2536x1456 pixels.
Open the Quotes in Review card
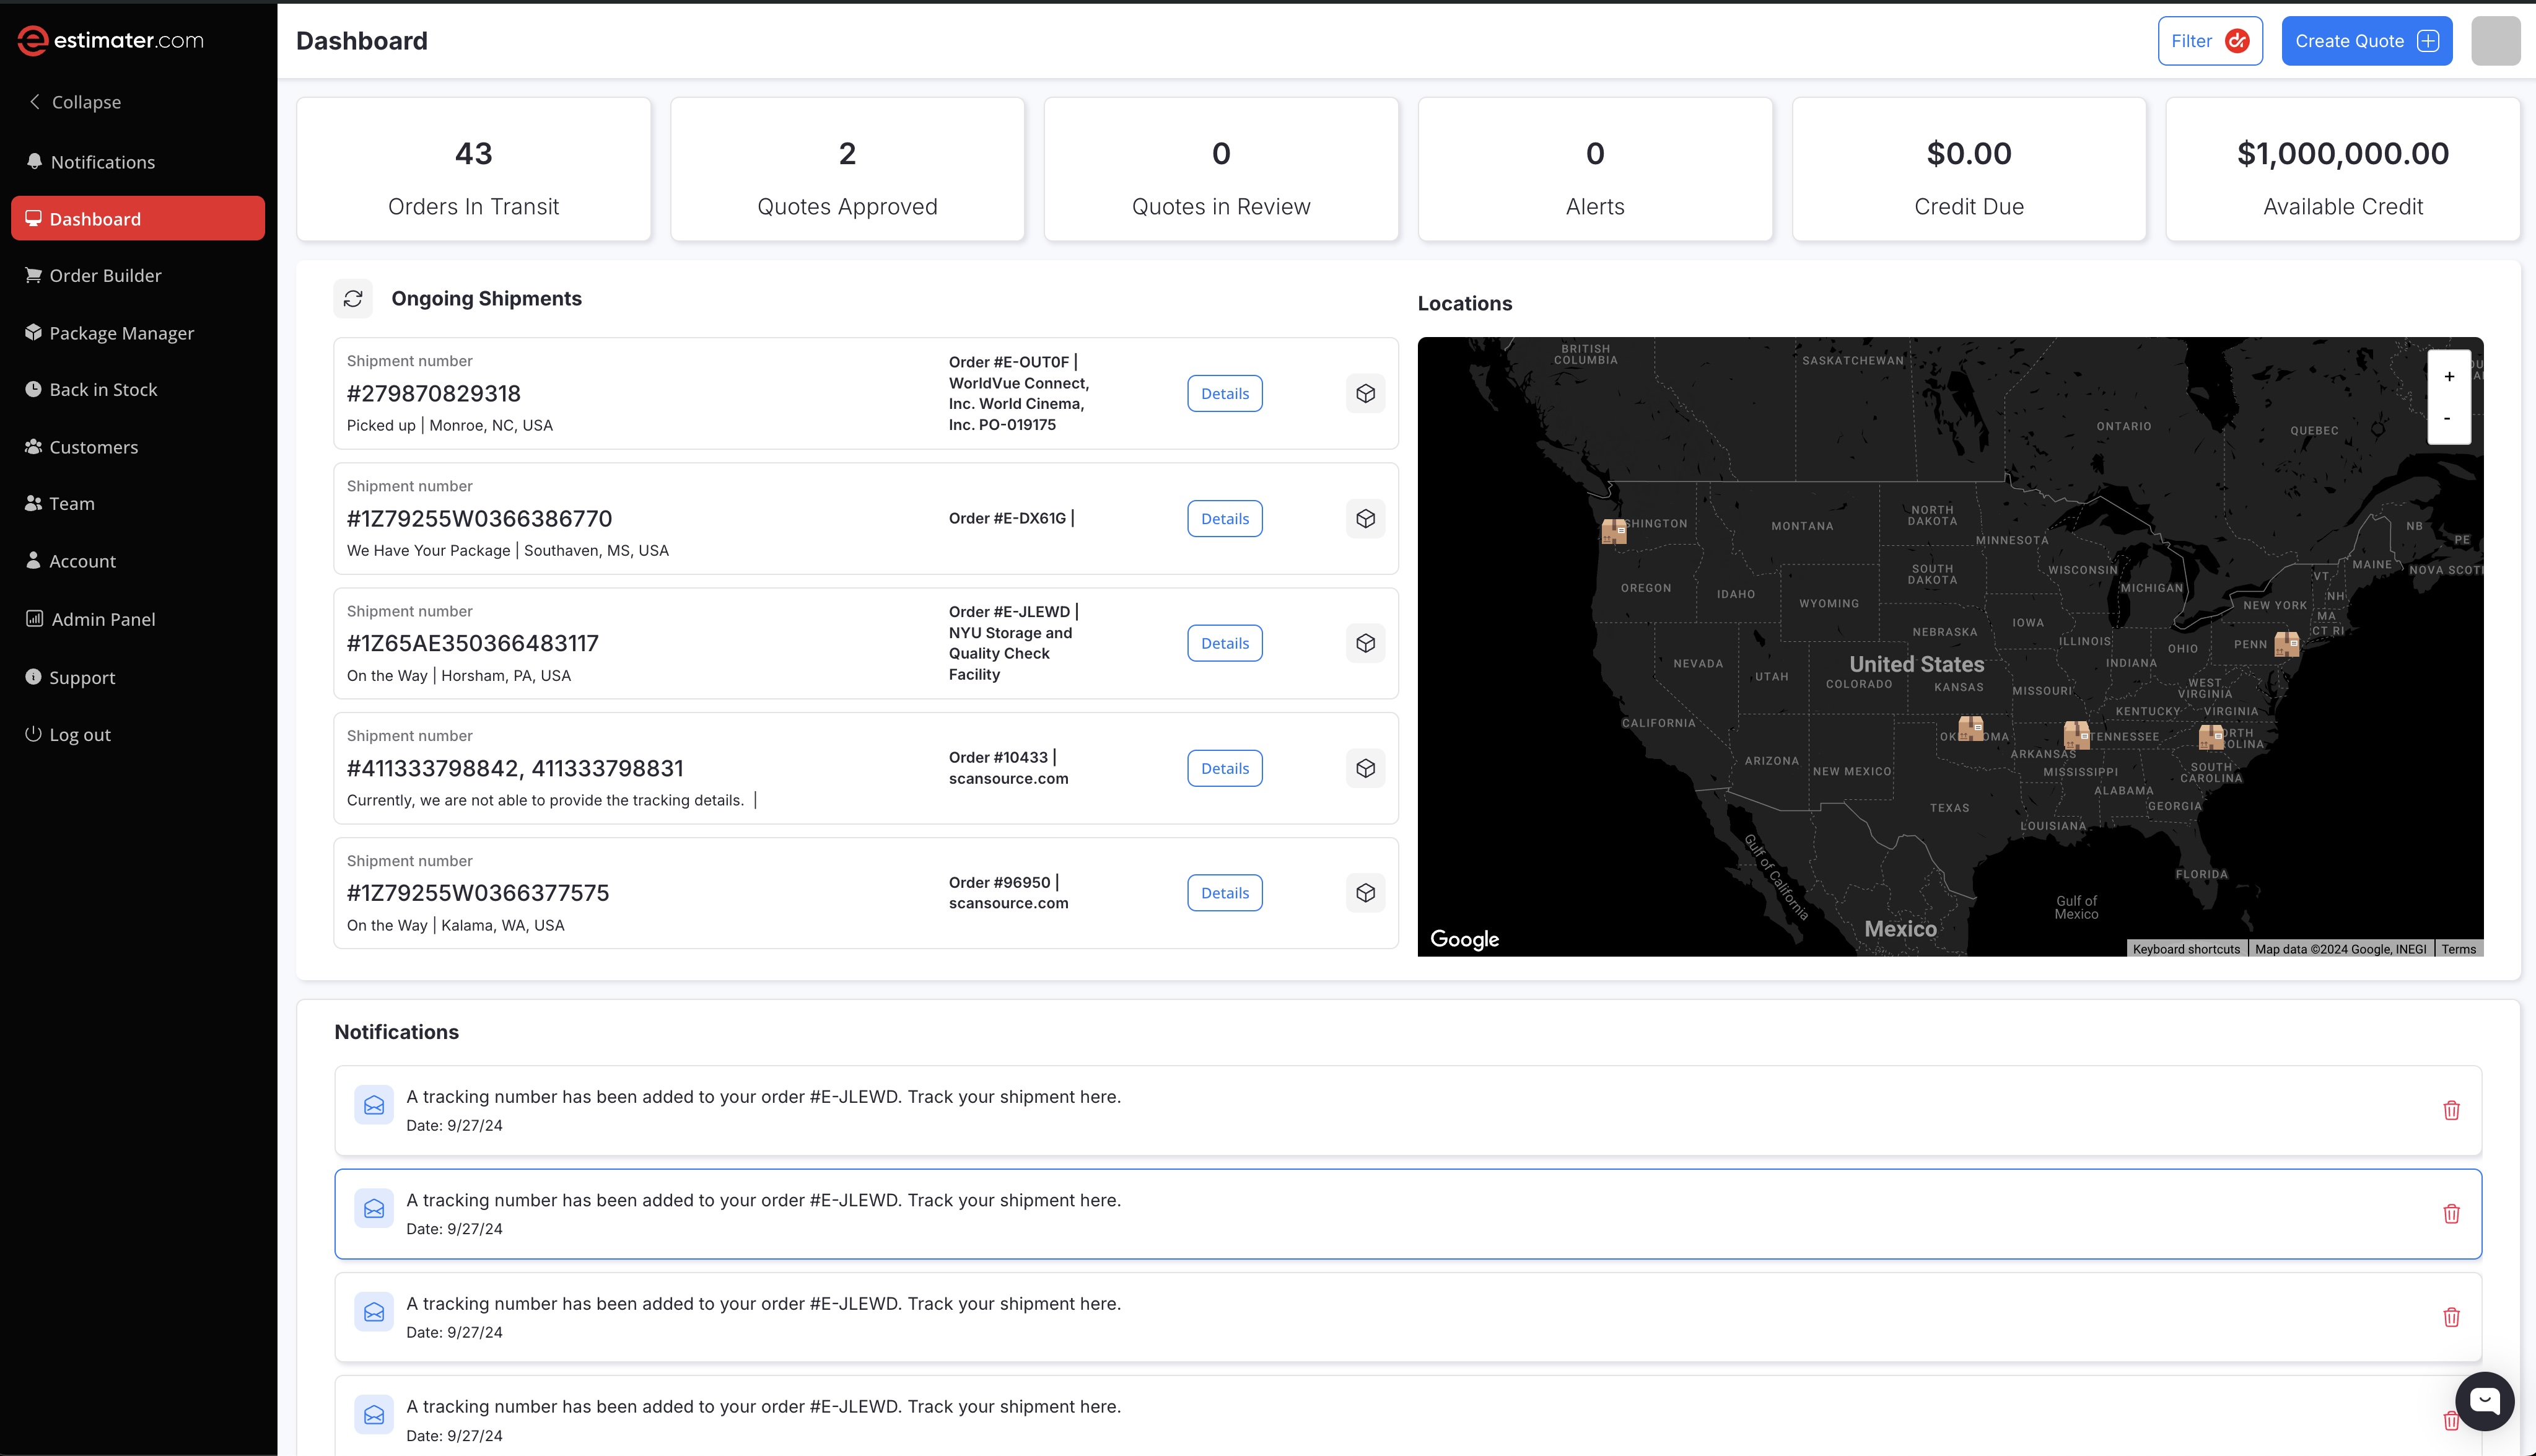[x=1222, y=169]
